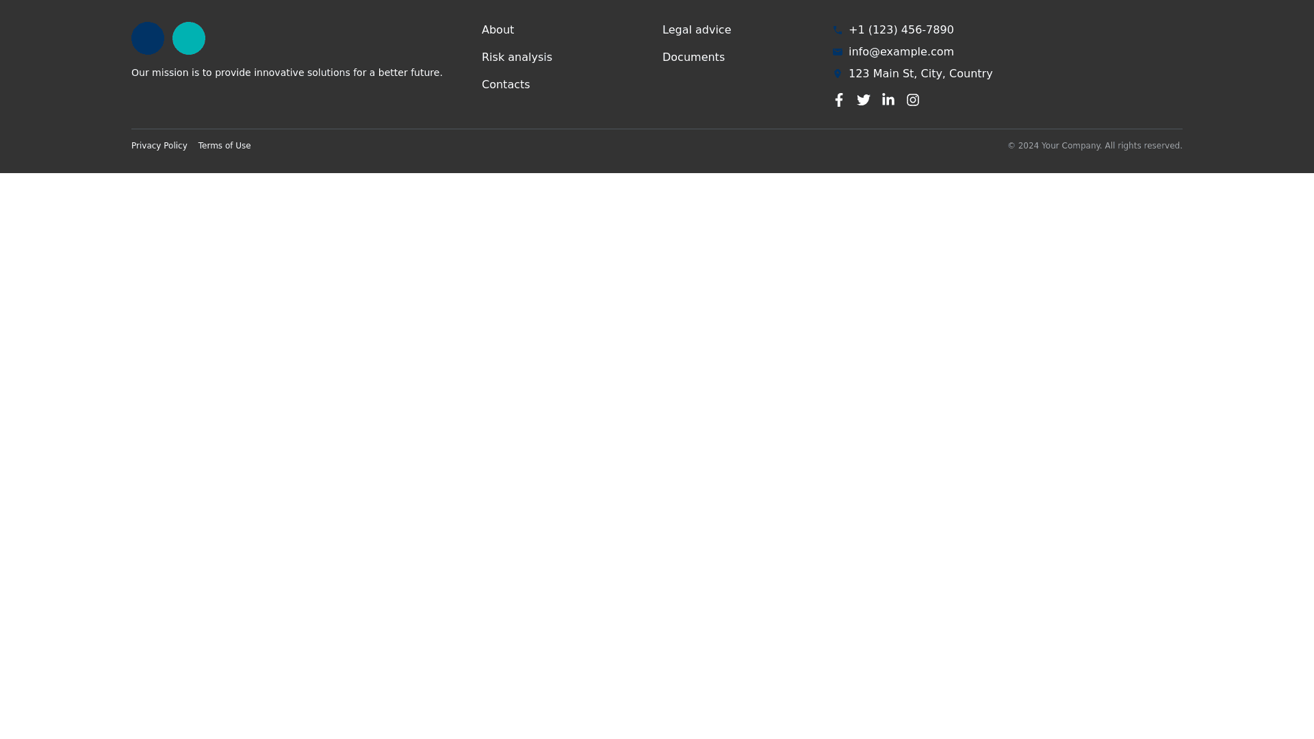Open the Twitter bird icon
Viewport: 1314px width, 739px height.
[x=864, y=100]
